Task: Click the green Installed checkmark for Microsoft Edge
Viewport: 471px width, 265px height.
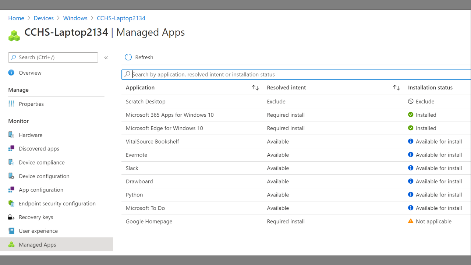Action: [x=411, y=128]
